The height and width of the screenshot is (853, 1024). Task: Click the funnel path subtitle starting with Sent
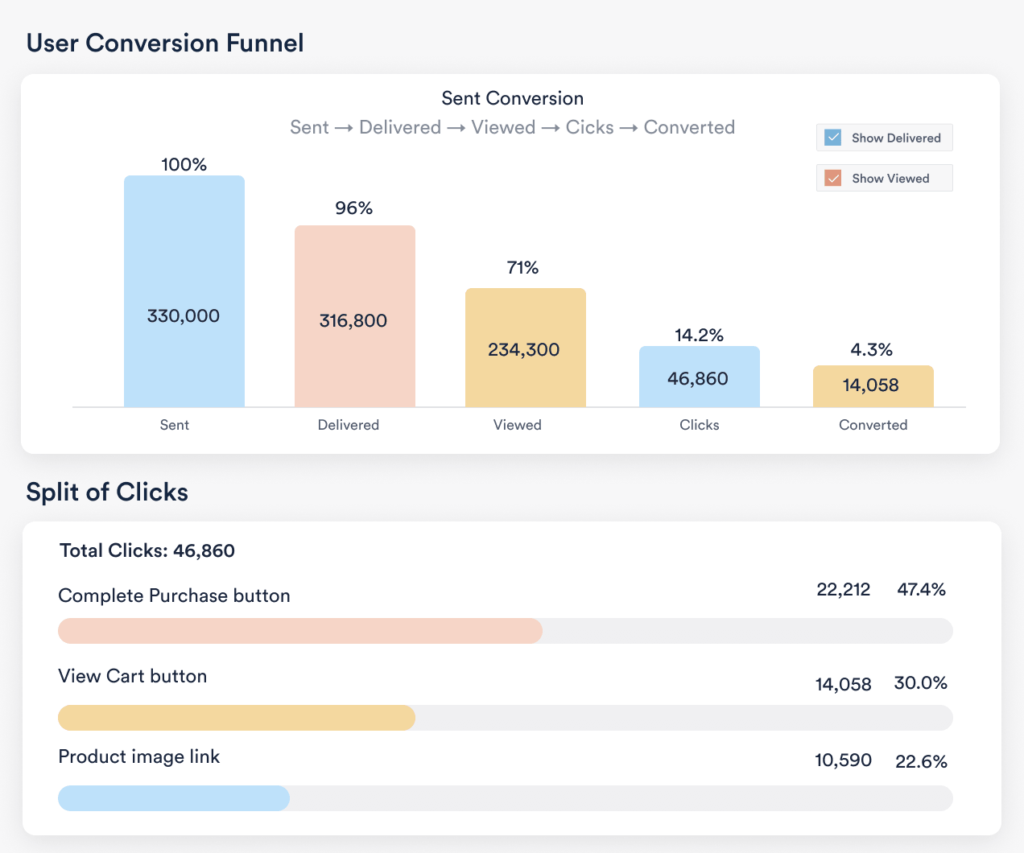point(513,127)
